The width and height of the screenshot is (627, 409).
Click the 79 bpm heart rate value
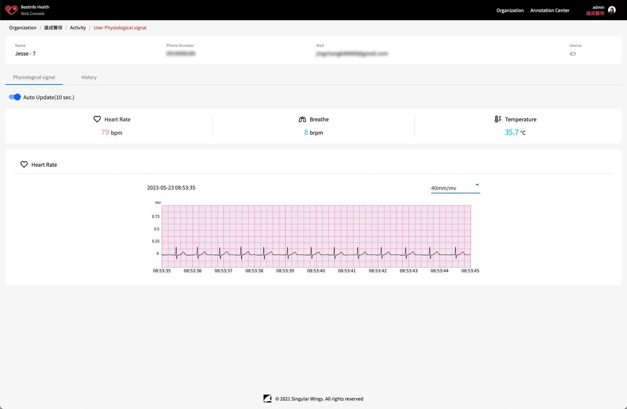[112, 132]
